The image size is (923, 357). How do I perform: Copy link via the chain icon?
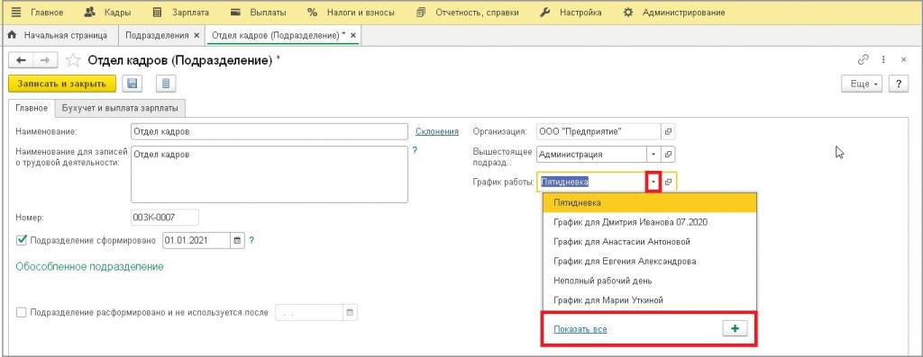(863, 60)
